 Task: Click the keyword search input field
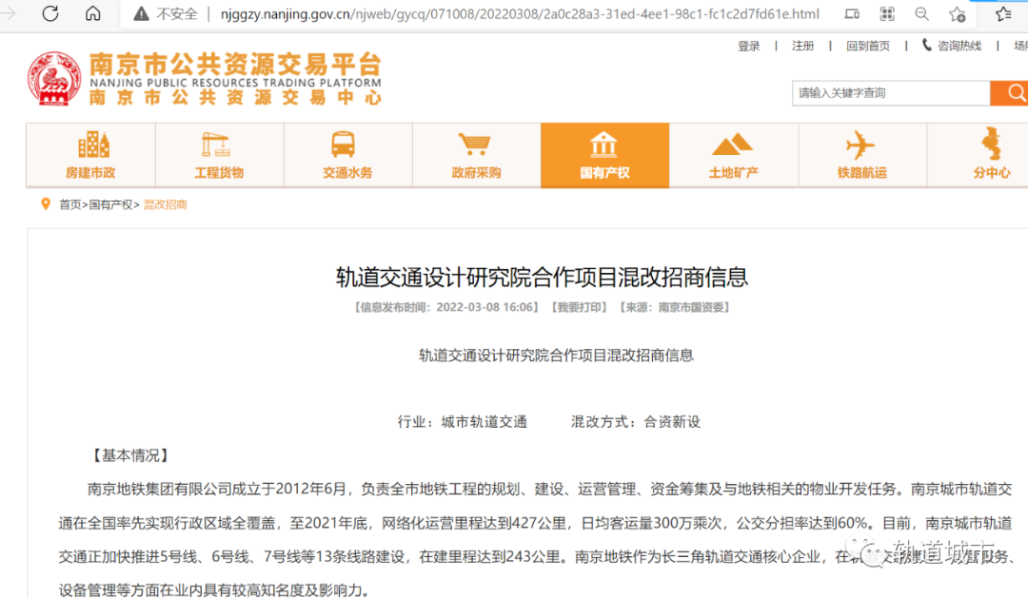[x=891, y=93]
